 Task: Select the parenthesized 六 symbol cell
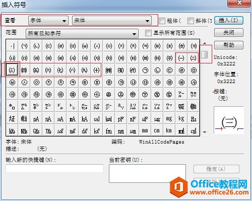point(48,70)
